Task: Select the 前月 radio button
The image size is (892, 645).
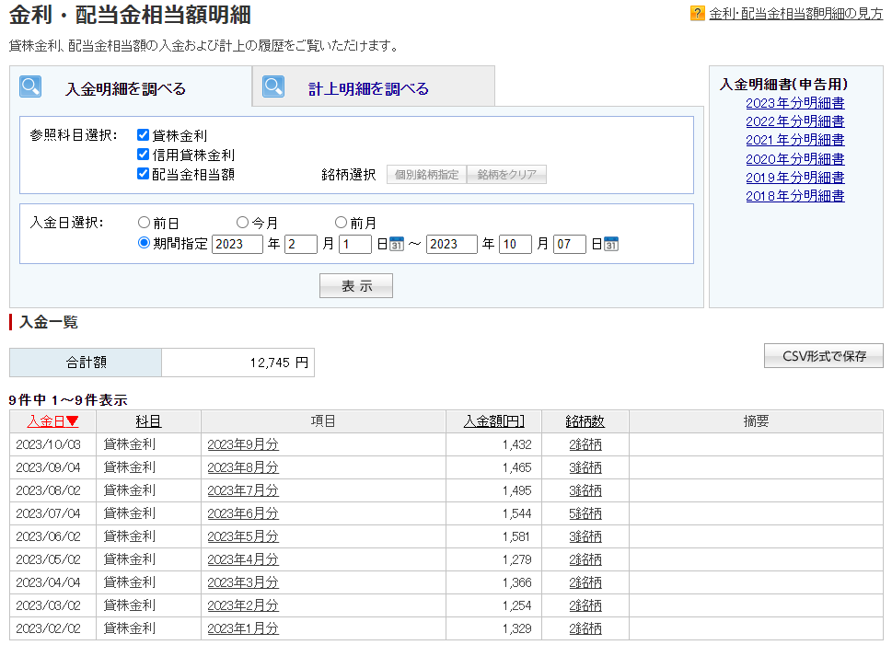Action: [342, 222]
